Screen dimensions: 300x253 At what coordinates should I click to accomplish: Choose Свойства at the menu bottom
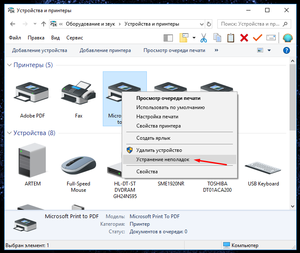(x=180, y=172)
